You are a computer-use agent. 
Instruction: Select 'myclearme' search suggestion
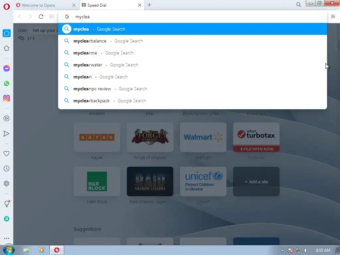193,53
